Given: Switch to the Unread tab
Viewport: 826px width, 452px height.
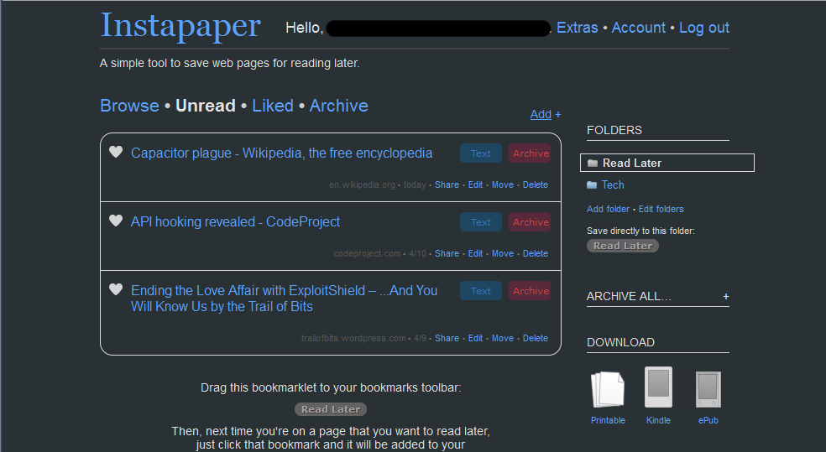Looking at the screenshot, I should click(206, 106).
